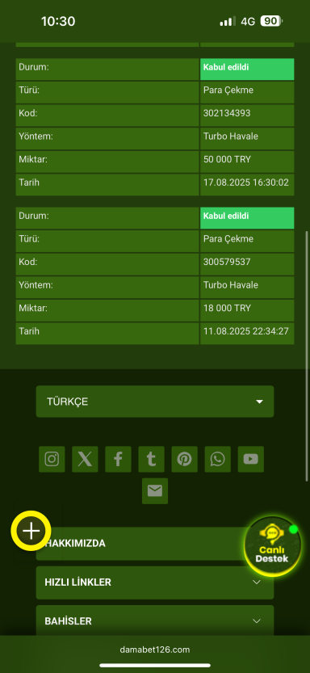The width and height of the screenshot is (310, 673).
Task: Expand the HIZLI LİNKLER section
Action: [155, 583]
